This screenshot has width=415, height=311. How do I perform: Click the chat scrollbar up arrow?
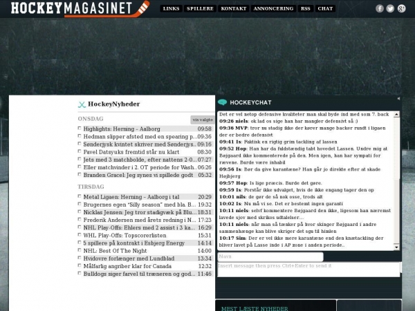[396, 115]
